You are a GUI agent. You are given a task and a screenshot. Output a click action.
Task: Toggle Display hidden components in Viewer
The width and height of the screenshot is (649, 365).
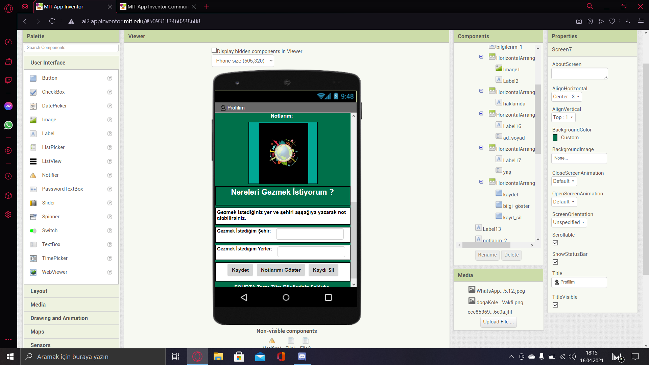point(214,50)
